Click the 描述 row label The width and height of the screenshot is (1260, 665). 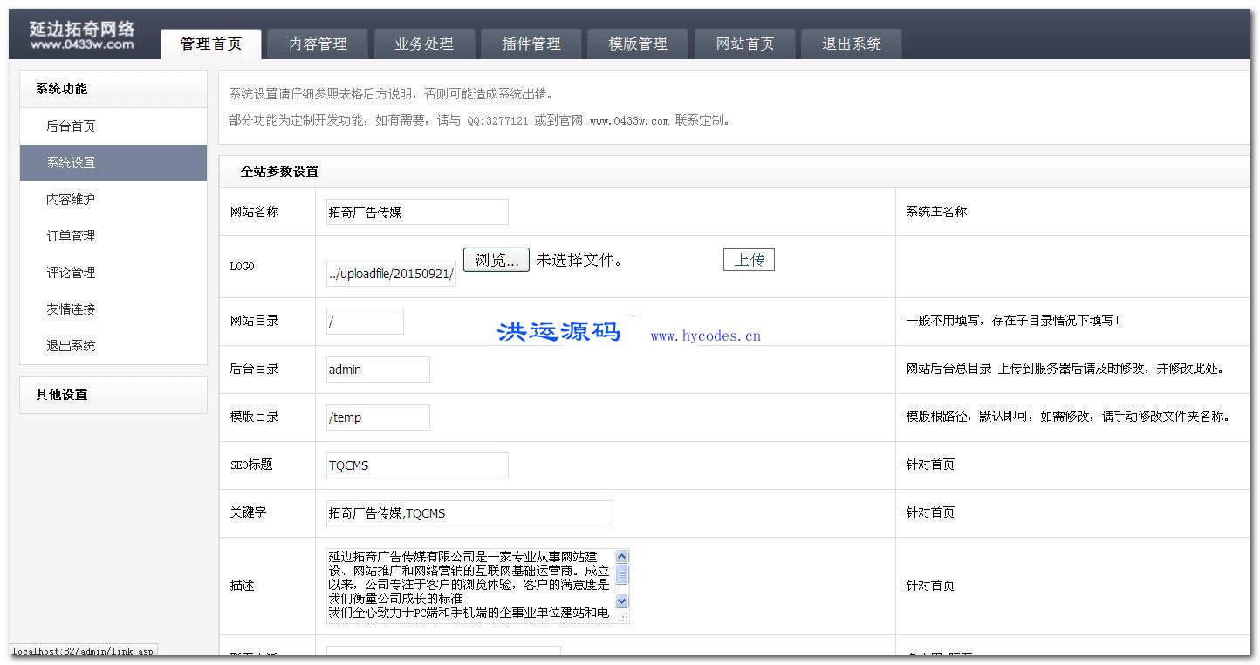[242, 586]
